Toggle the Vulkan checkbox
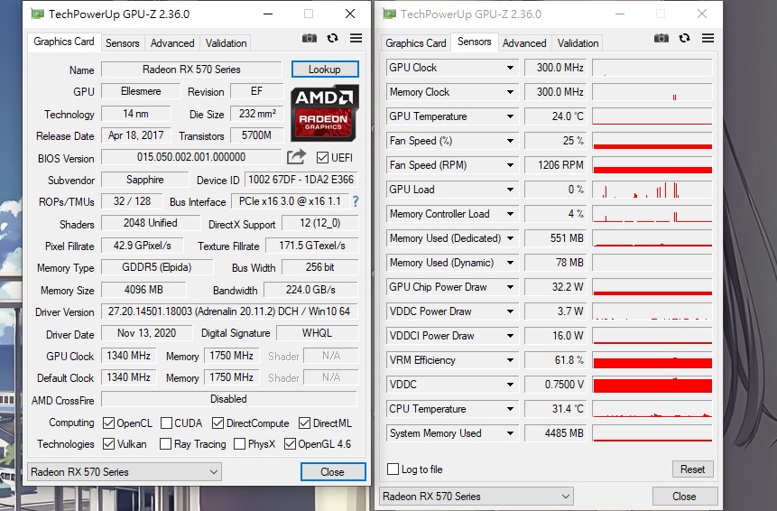The width and height of the screenshot is (777, 511). tap(108, 443)
